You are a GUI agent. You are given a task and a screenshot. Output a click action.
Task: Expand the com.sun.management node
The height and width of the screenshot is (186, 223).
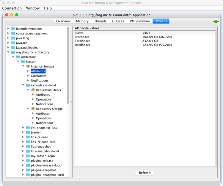click(8, 34)
